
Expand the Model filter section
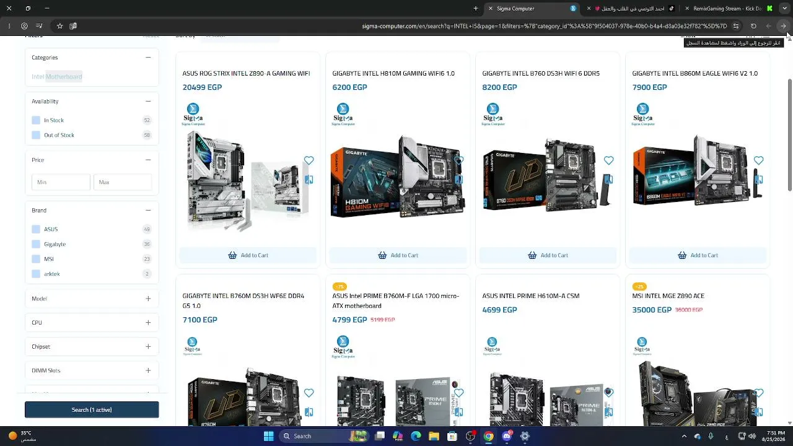point(148,299)
